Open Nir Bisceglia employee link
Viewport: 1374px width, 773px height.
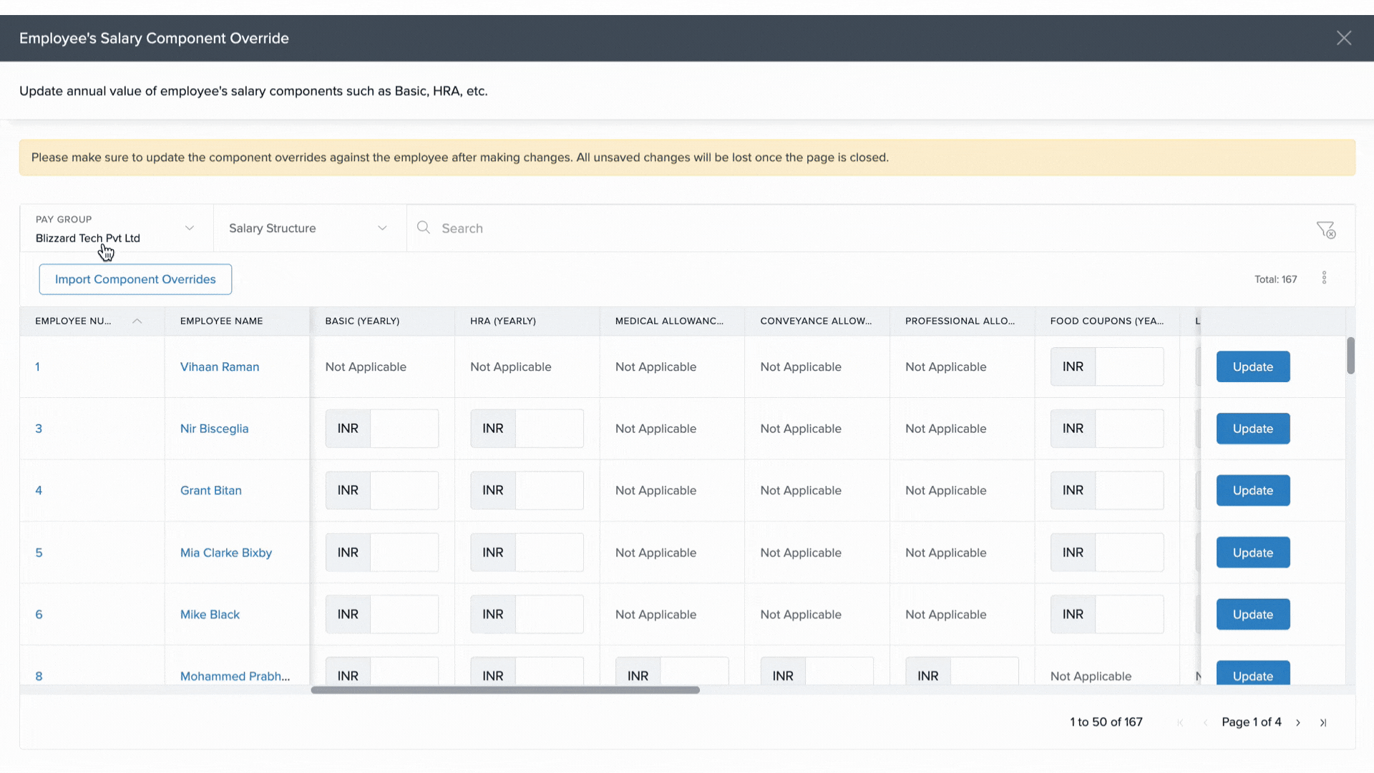[x=214, y=428]
